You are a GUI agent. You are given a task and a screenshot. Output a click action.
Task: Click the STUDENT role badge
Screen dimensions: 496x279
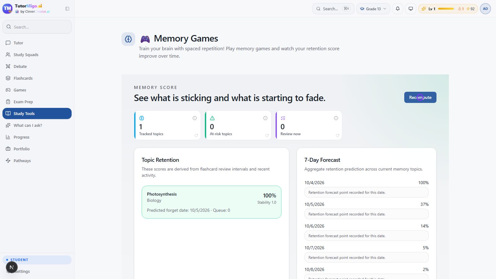click(37, 260)
